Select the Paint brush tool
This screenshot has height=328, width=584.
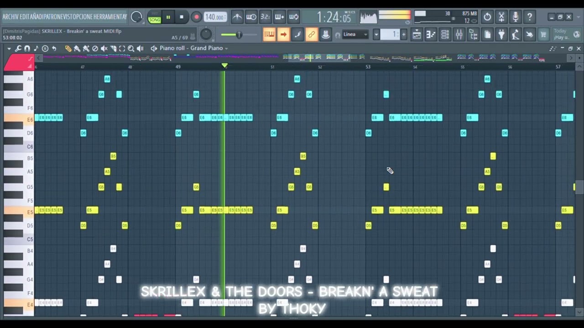pyautogui.click(x=77, y=48)
